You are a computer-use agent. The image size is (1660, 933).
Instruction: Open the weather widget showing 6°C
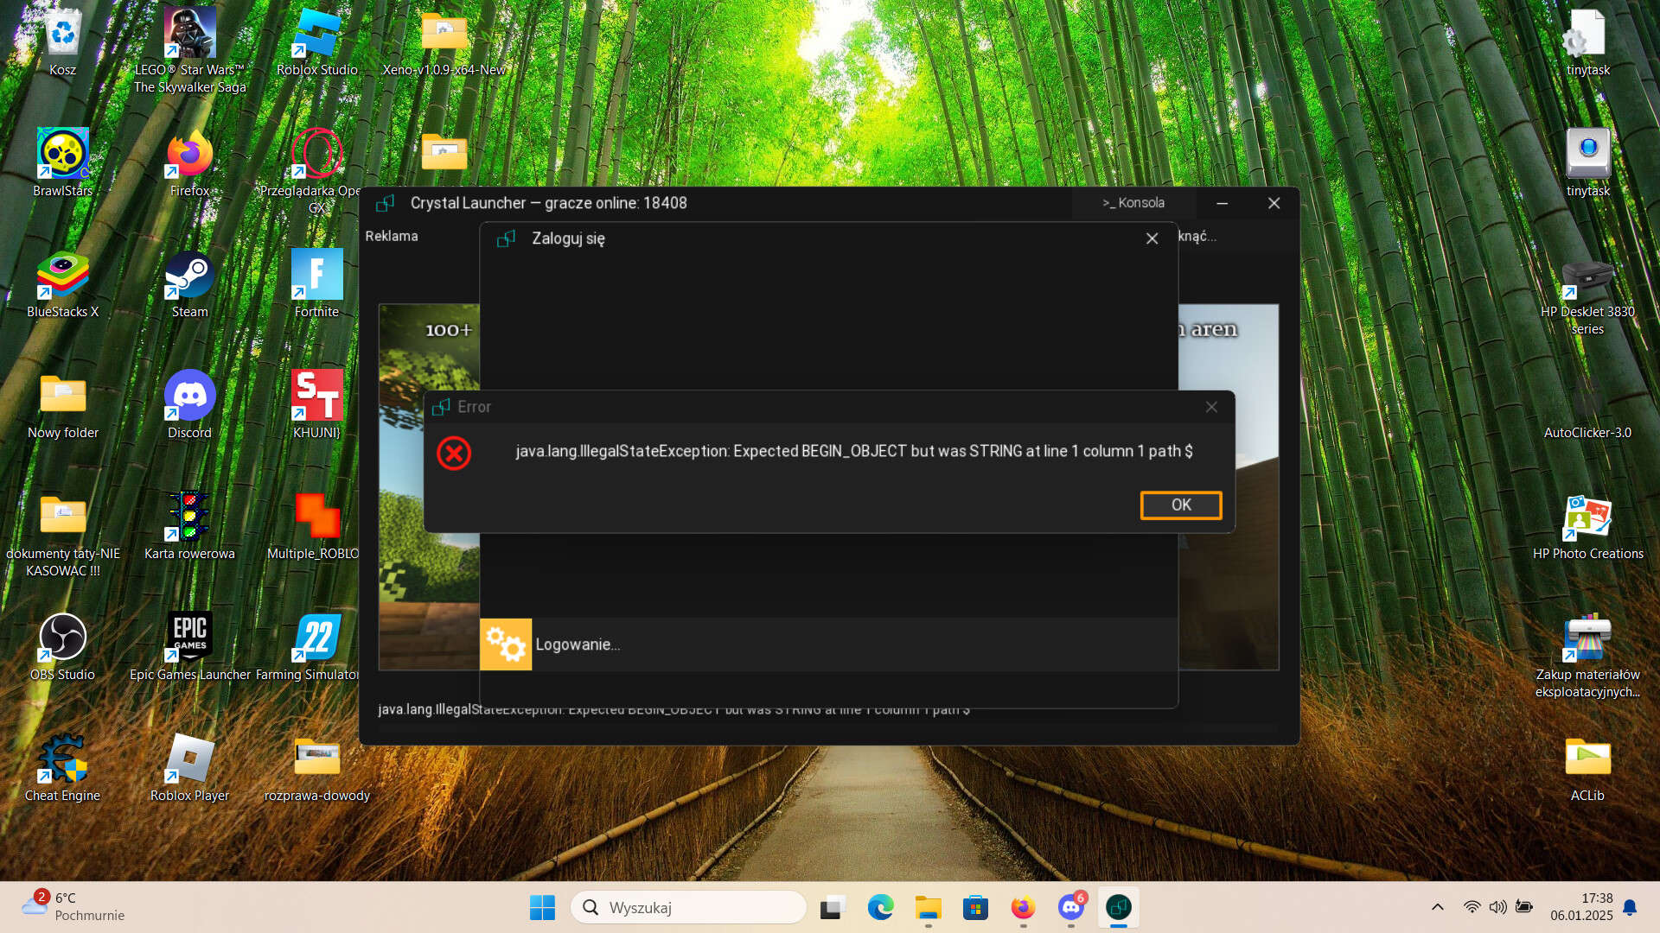[x=73, y=907]
